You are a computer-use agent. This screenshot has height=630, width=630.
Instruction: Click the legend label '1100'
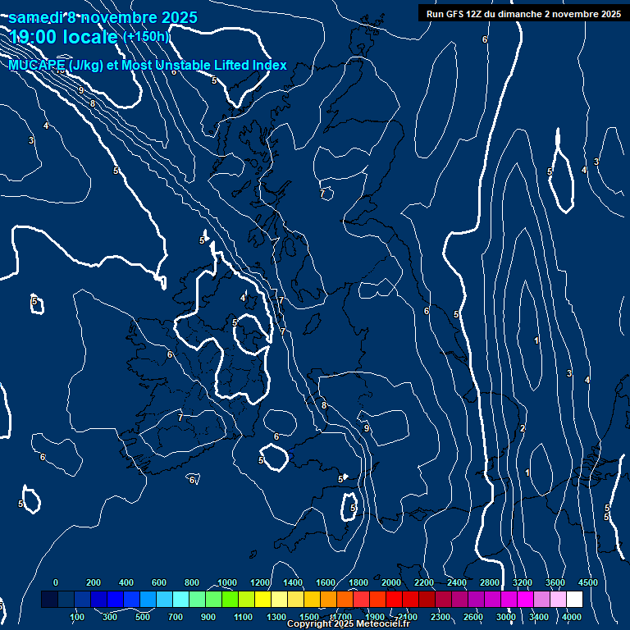tap(243, 617)
